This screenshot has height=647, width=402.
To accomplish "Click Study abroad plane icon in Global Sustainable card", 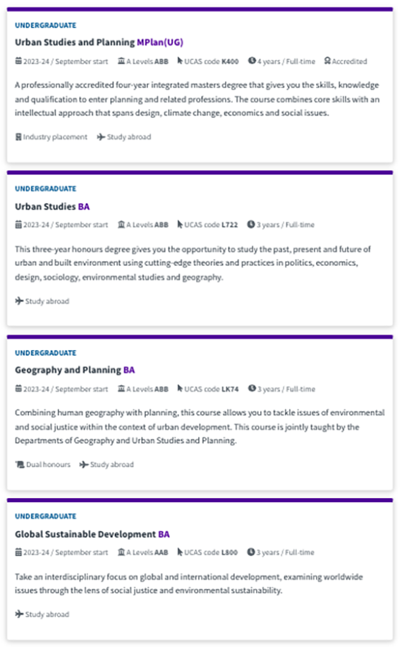I will tap(19, 614).
